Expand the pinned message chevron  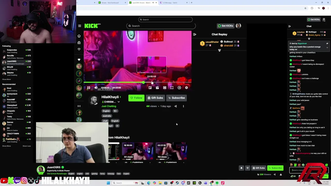pos(327,48)
